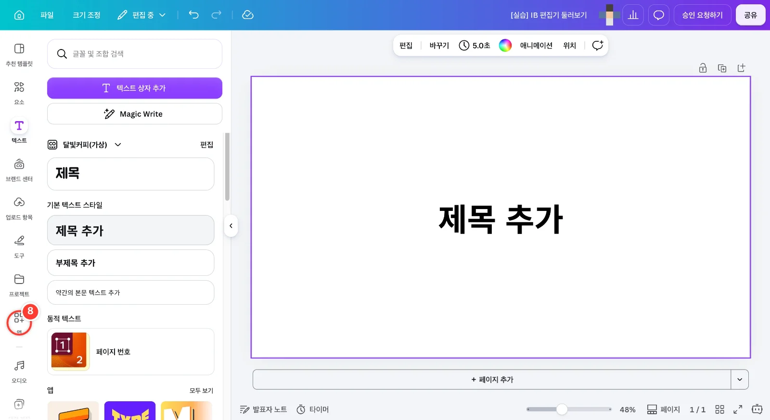Open the apps sidebar icon
The image size is (770, 420).
(x=19, y=322)
